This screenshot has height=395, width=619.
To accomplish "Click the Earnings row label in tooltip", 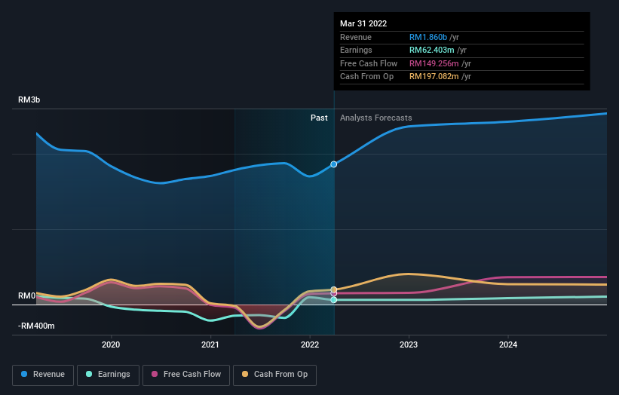I will click(x=356, y=50).
